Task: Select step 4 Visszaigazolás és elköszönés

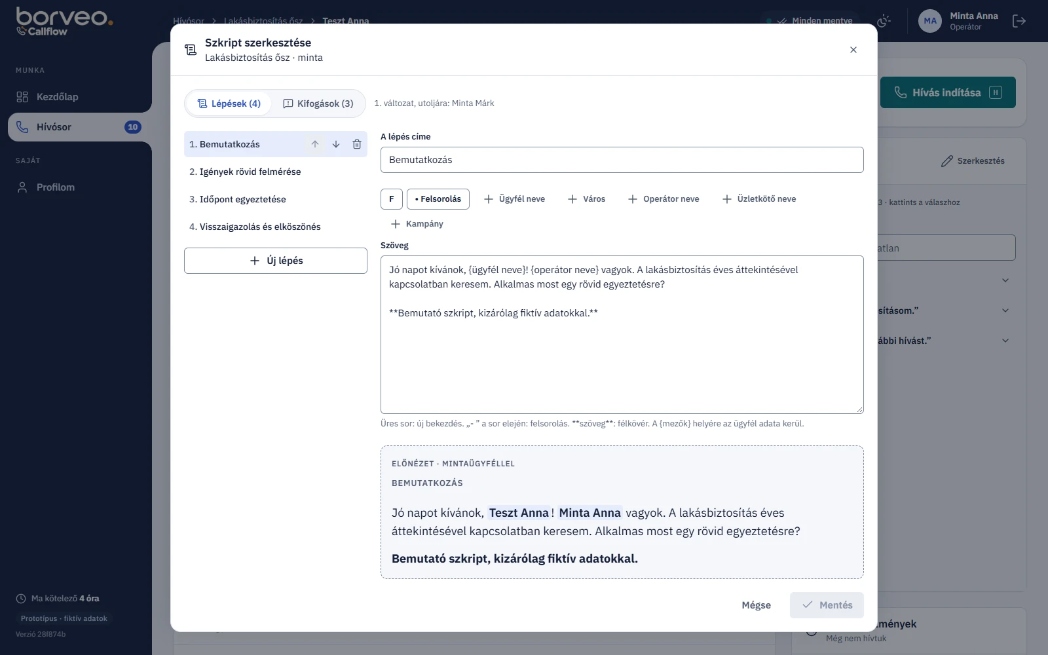Action: (276, 227)
